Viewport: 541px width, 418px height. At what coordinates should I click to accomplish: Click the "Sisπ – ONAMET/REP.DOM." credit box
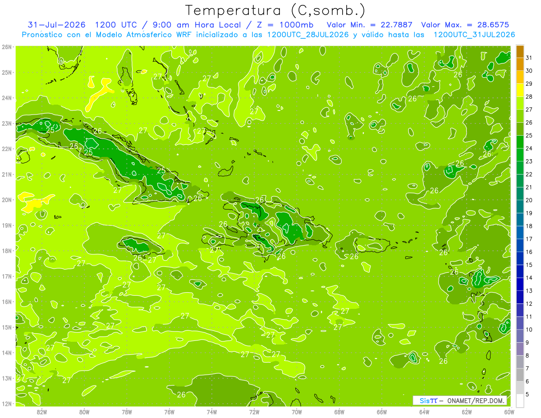[459, 400]
